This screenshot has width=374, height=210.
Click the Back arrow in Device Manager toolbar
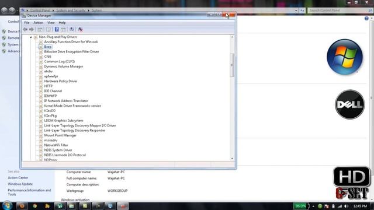25,29
